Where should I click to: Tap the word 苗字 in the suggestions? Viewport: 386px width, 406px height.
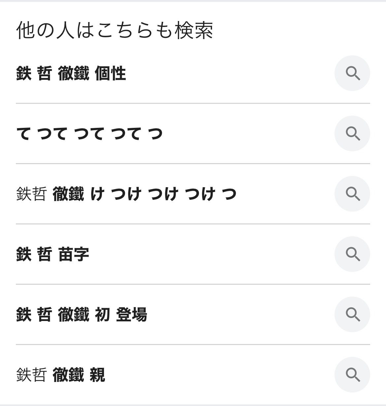(x=74, y=254)
